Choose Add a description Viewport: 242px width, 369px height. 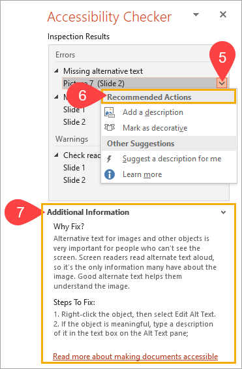pyautogui.click(x=153, y=112)
